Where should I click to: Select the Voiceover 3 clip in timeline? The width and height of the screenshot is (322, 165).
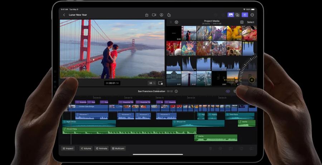pos(166,116)
